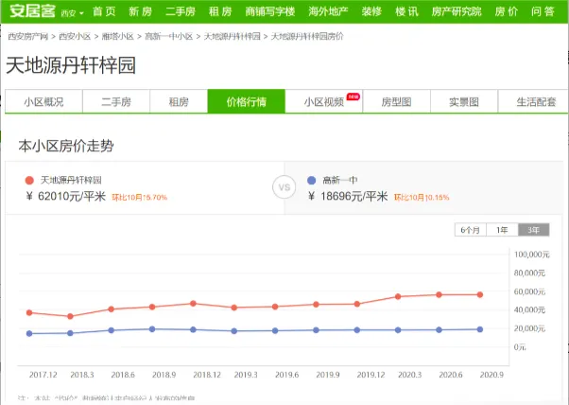Select 天地源丹轩梓园 legend label

click(x=71, y=180)
